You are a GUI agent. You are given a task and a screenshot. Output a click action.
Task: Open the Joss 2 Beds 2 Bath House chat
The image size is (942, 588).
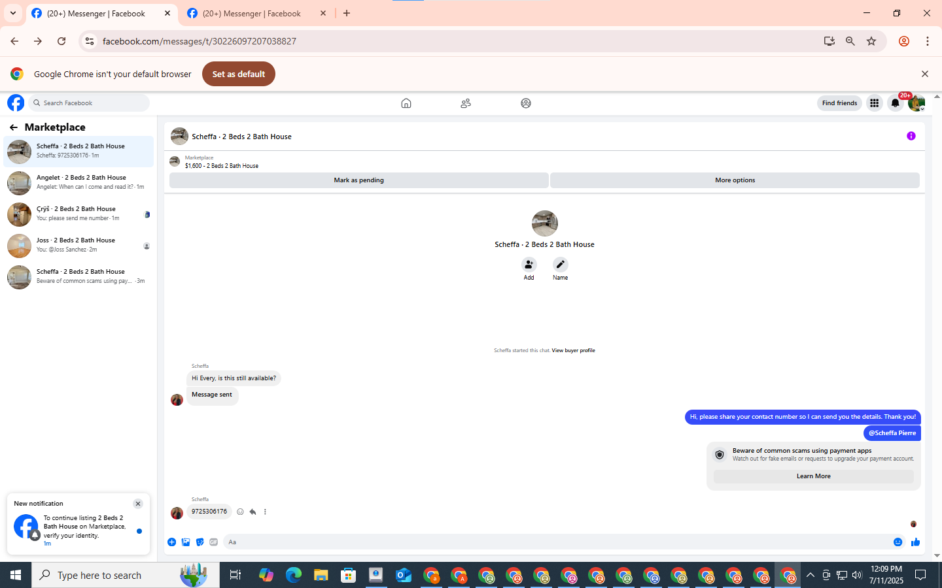[78, 246]
